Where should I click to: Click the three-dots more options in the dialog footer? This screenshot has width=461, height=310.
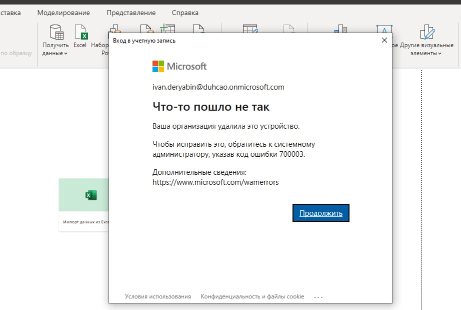tap(318, 297)
